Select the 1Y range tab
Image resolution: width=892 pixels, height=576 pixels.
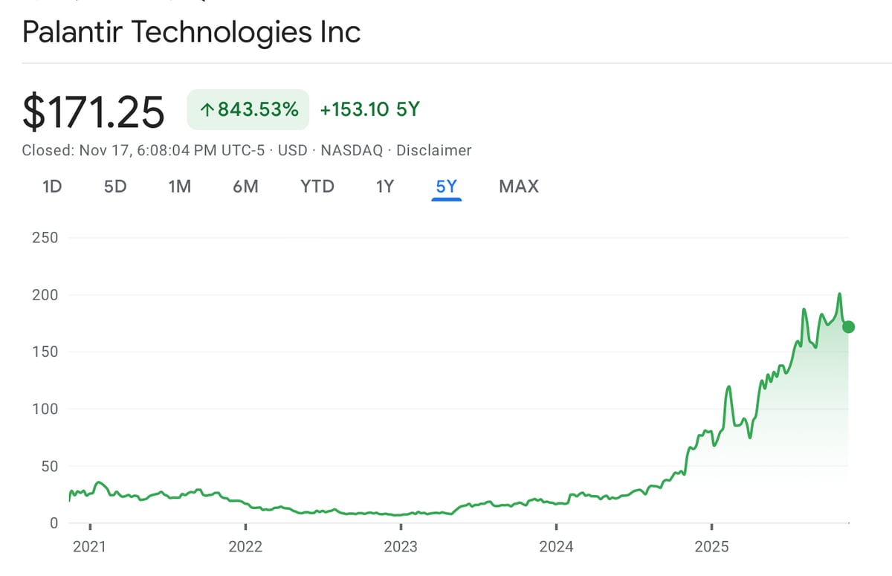pos(384,186)
